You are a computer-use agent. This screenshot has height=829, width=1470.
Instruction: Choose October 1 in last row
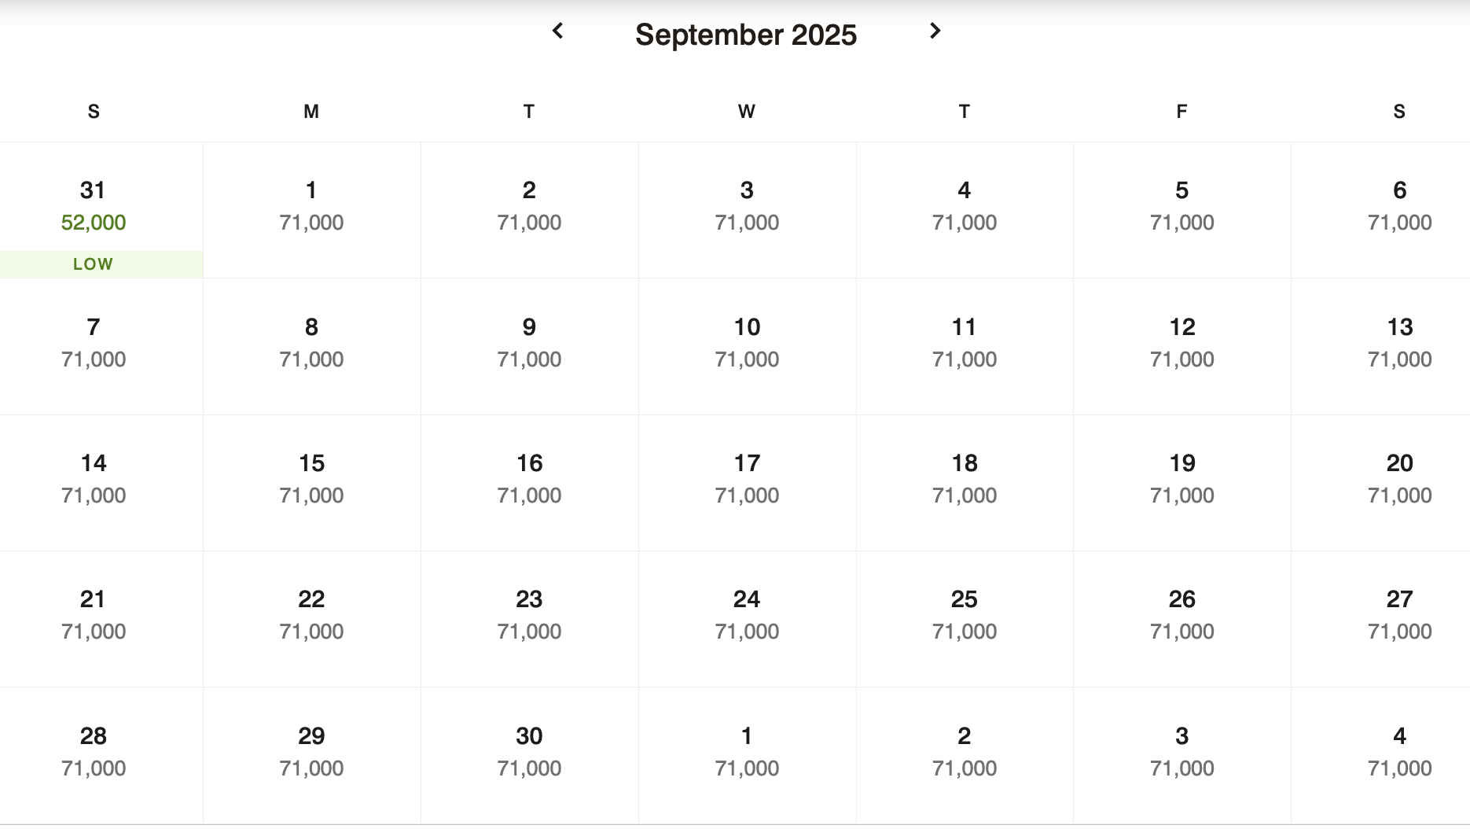coord(747,752)
